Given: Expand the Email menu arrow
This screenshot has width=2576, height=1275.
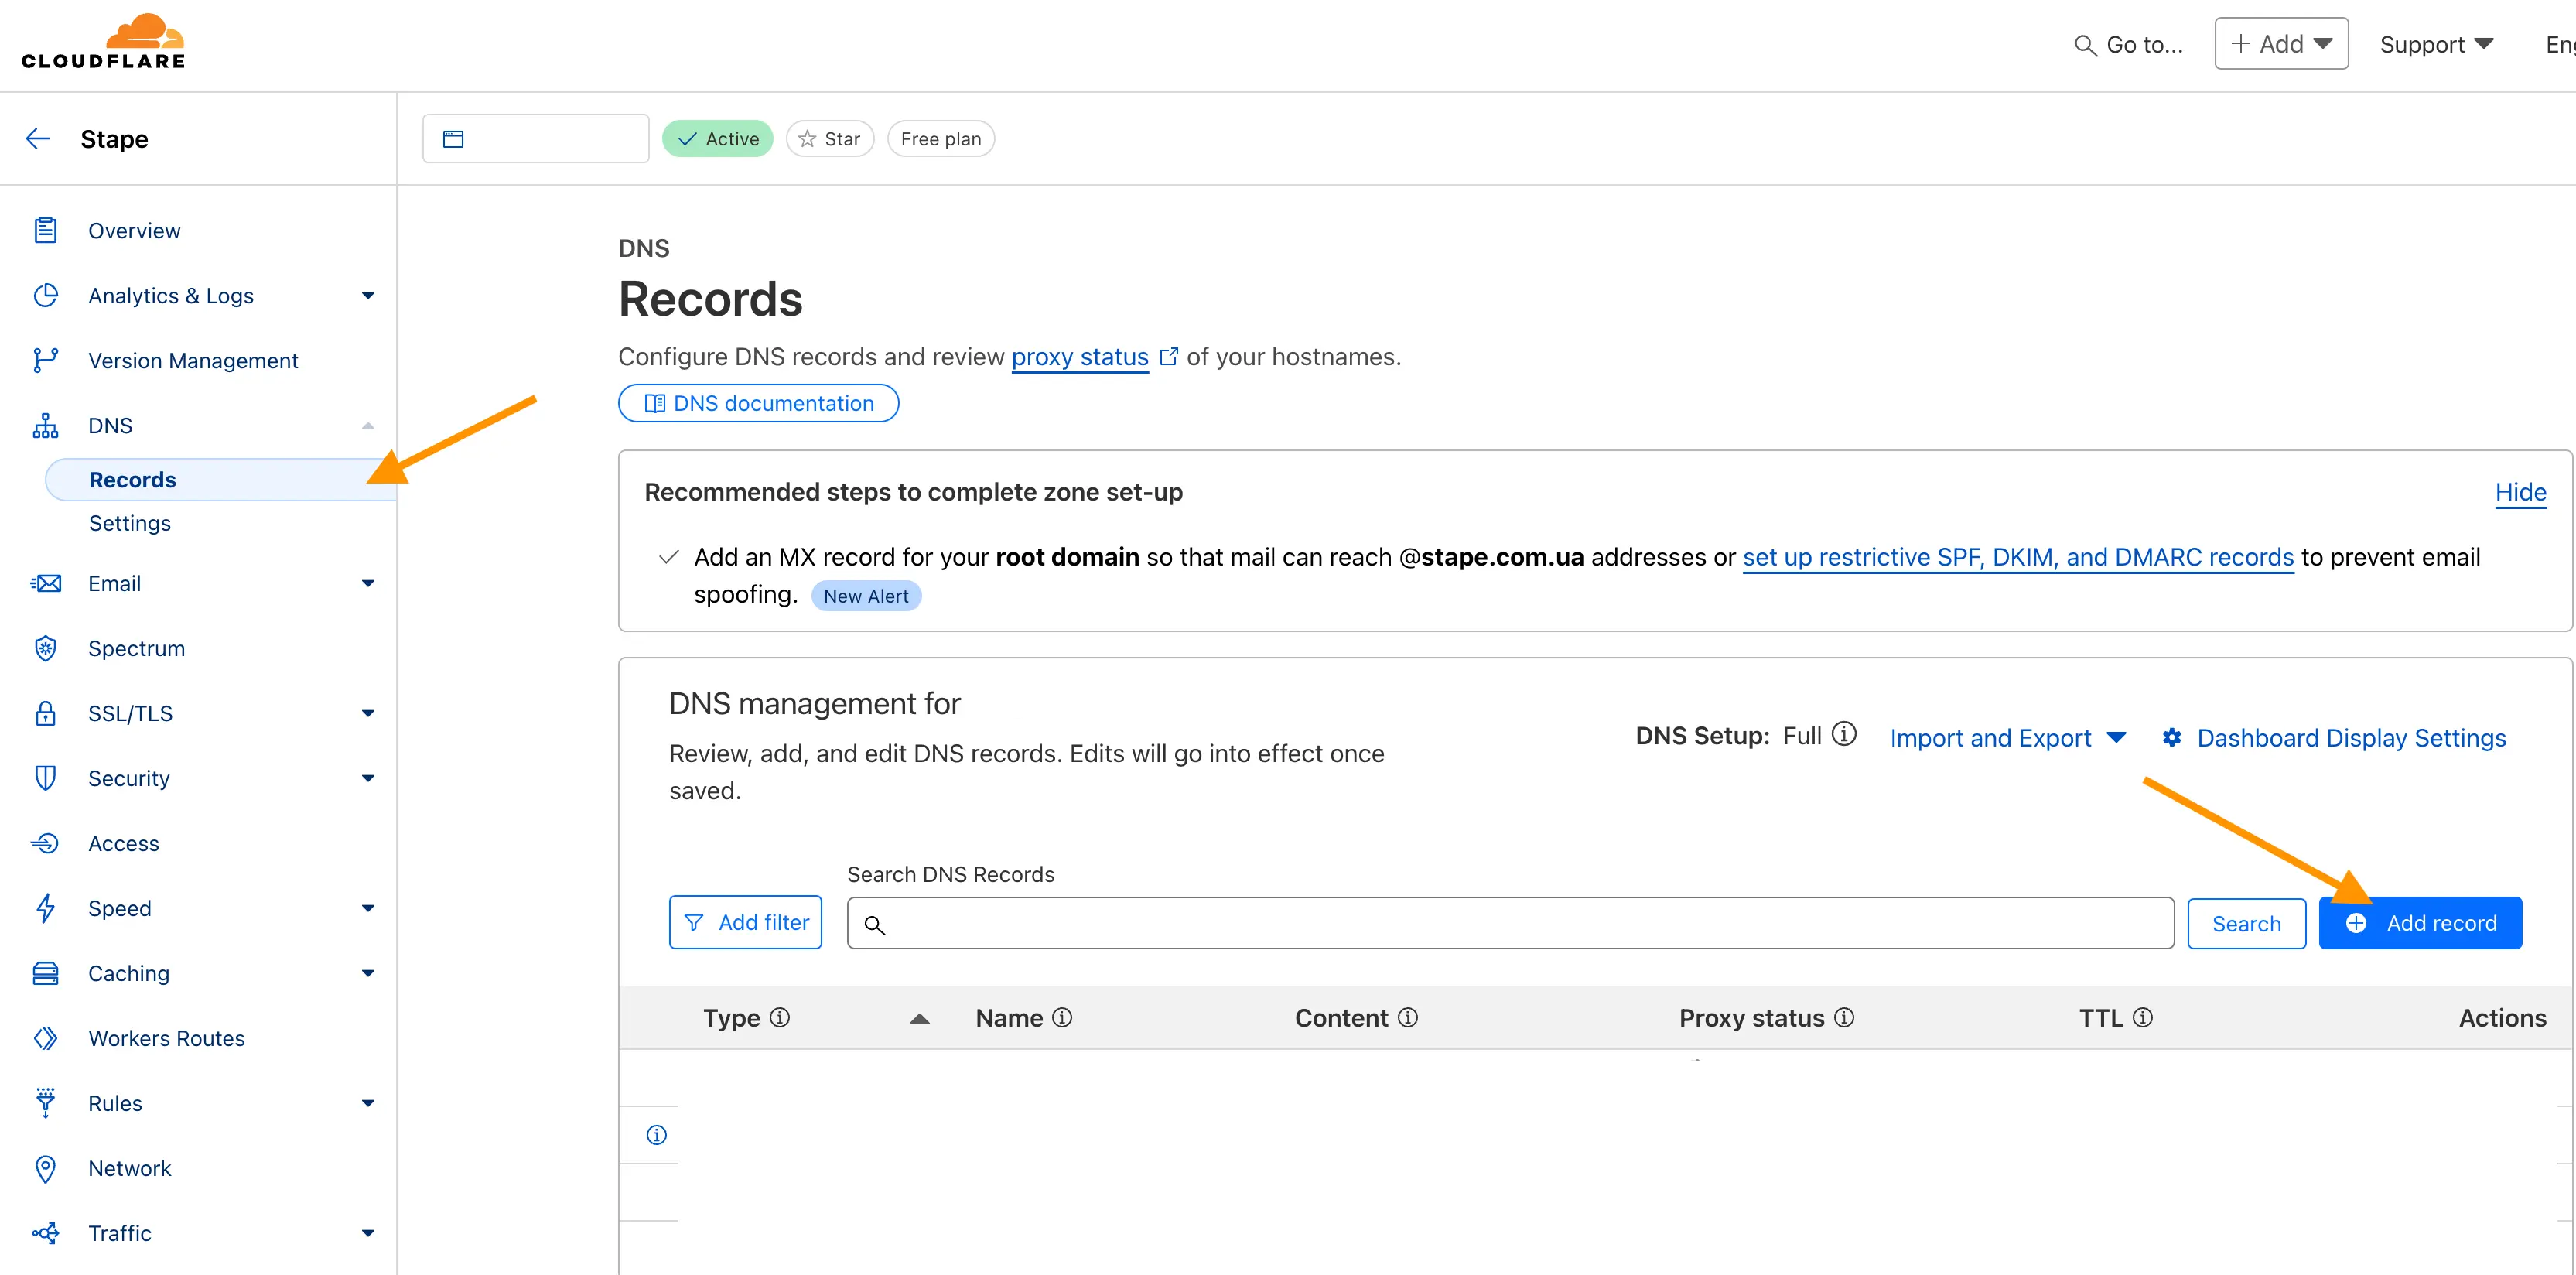Looking at the screenshot, I should pyautogui.click(x=368, y=583).
